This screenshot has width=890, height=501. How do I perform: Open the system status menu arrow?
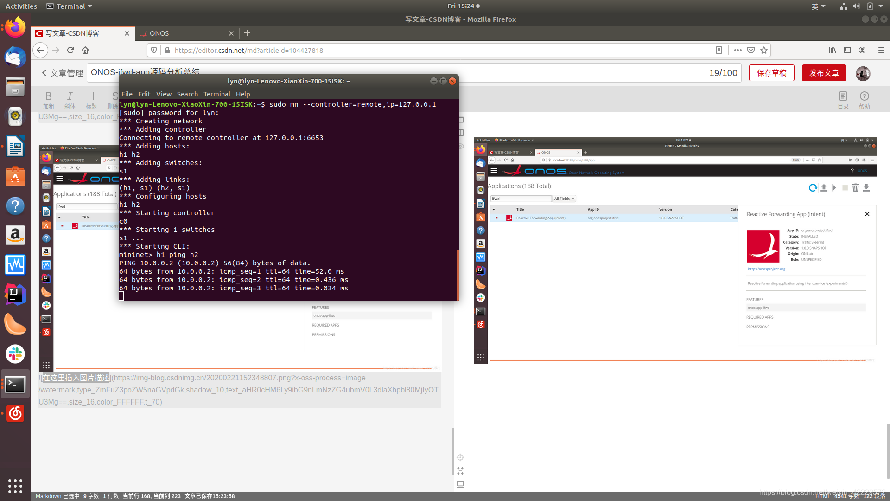(881, 6)
